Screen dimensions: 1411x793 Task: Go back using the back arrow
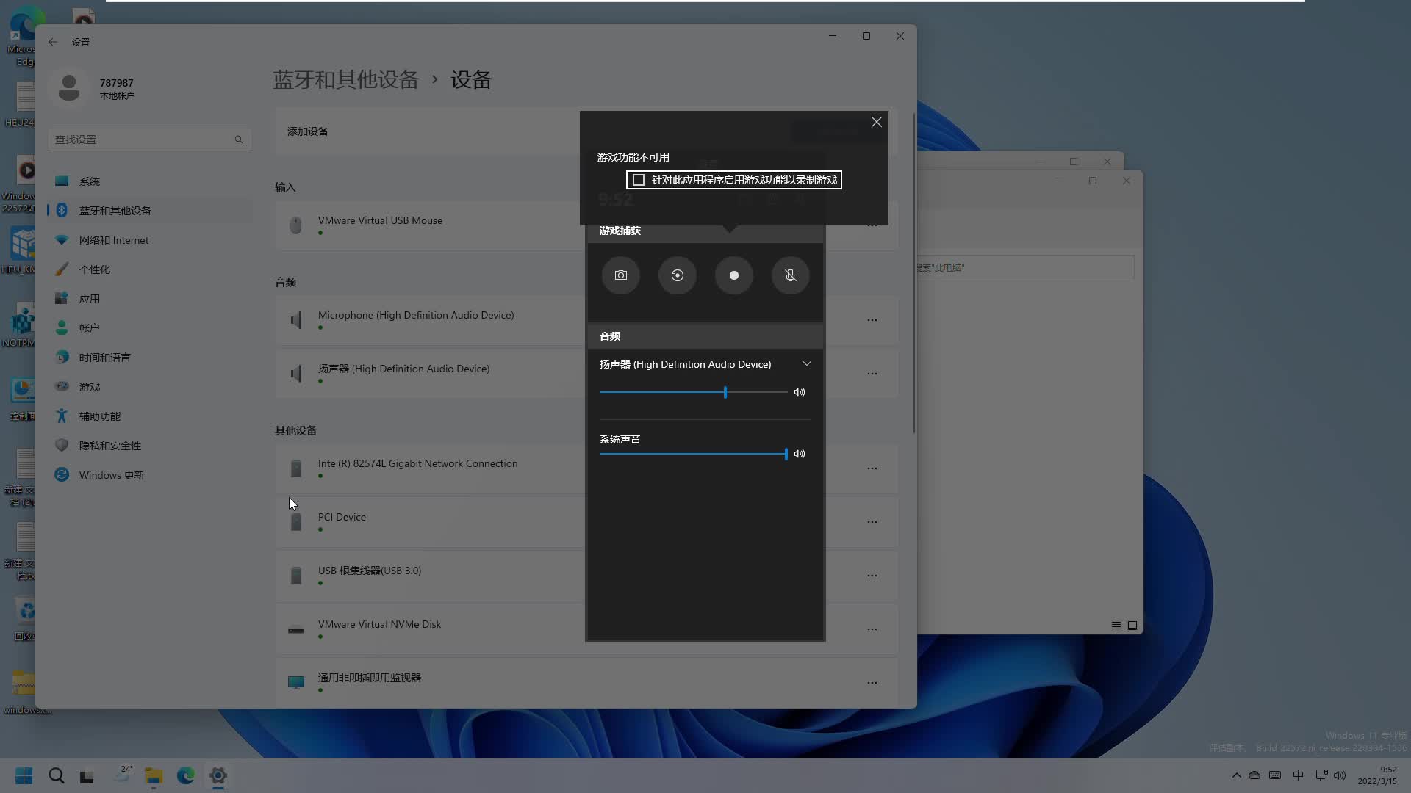click(52, 42)
